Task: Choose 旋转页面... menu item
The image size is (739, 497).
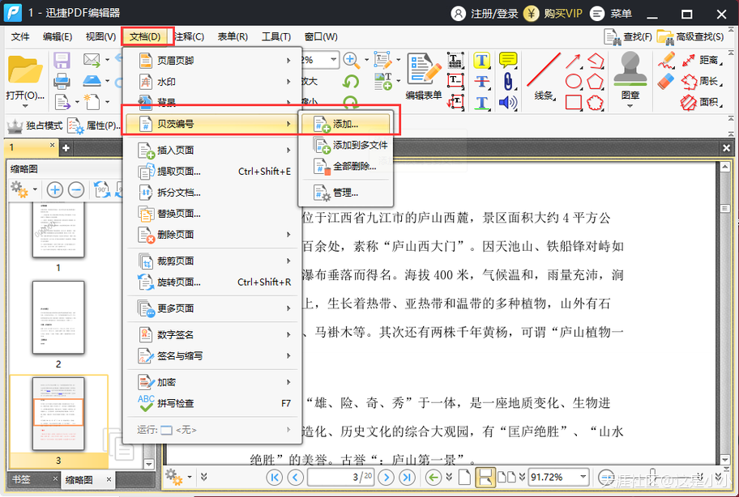Action: 213,282
